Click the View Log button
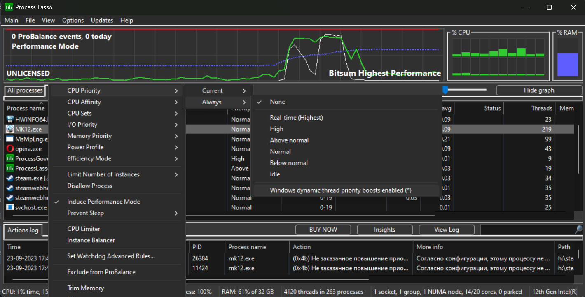 [447, 230]
